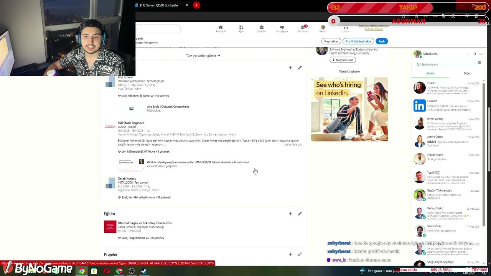The image size is (491, 276).
Task: Click the blue Açık button
Action: [382, 41]
